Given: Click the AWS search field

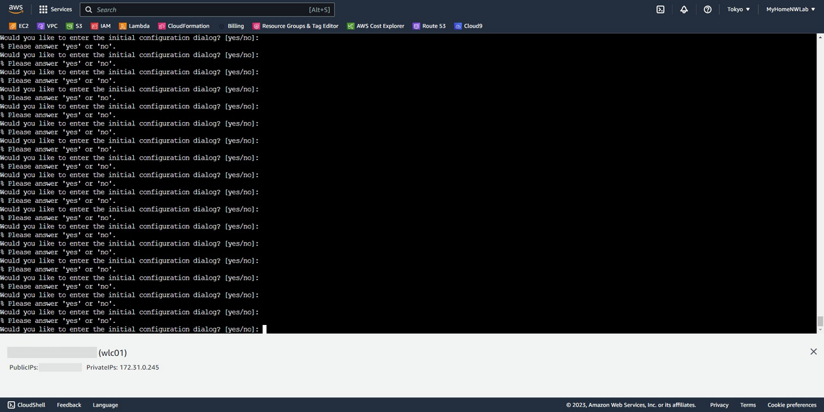Looking at the screenshot, I should pos(207,10).
